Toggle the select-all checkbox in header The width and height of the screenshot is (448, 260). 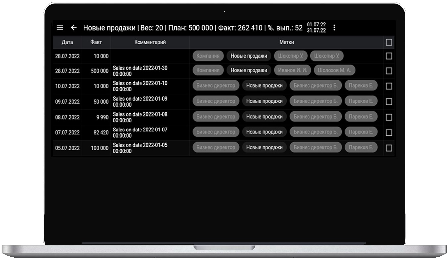(389, 42)
